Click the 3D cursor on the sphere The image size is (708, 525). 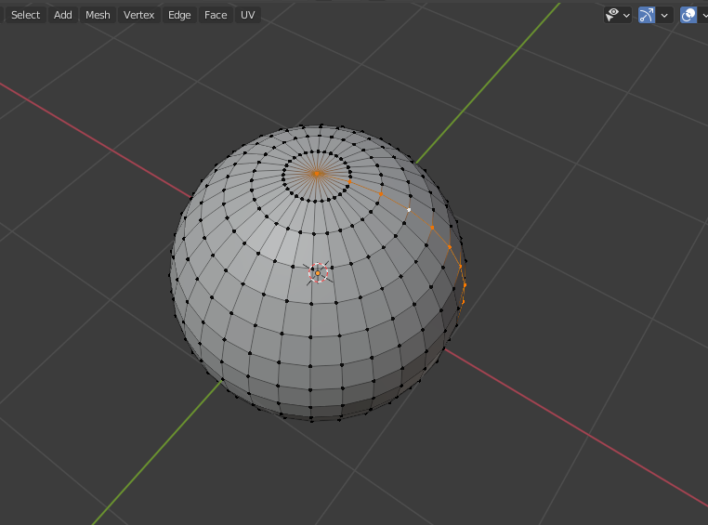318,273
